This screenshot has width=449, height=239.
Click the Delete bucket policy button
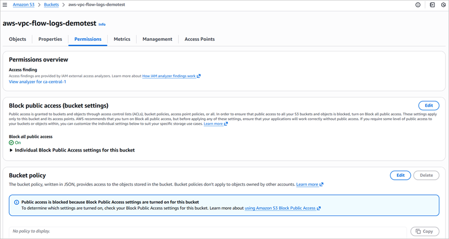[426, 175]
